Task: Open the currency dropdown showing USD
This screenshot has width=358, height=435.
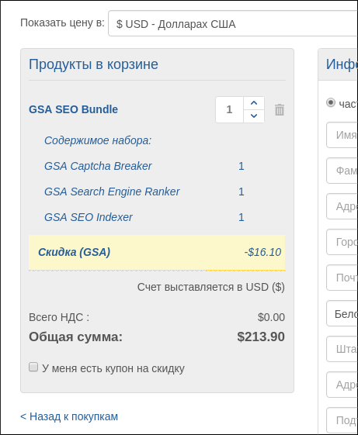Action: [233, 23]
